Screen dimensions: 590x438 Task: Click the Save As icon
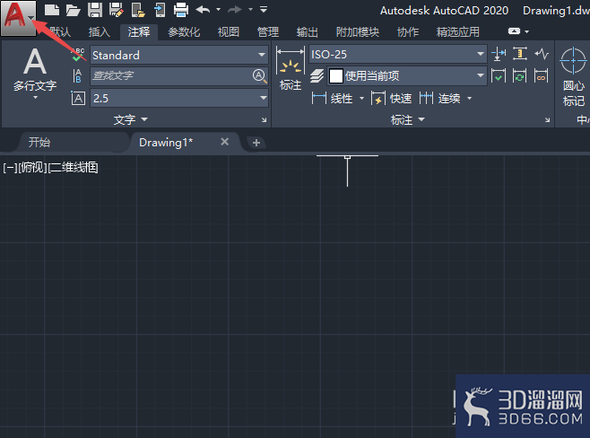117,10
